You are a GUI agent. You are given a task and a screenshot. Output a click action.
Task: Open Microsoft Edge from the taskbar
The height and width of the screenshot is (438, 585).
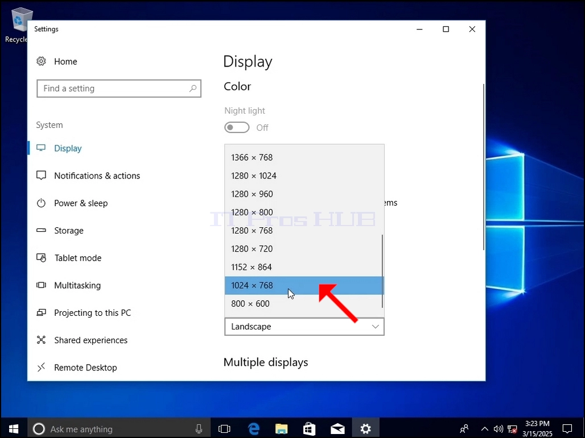pyautogui.click(x=254, y=429)
